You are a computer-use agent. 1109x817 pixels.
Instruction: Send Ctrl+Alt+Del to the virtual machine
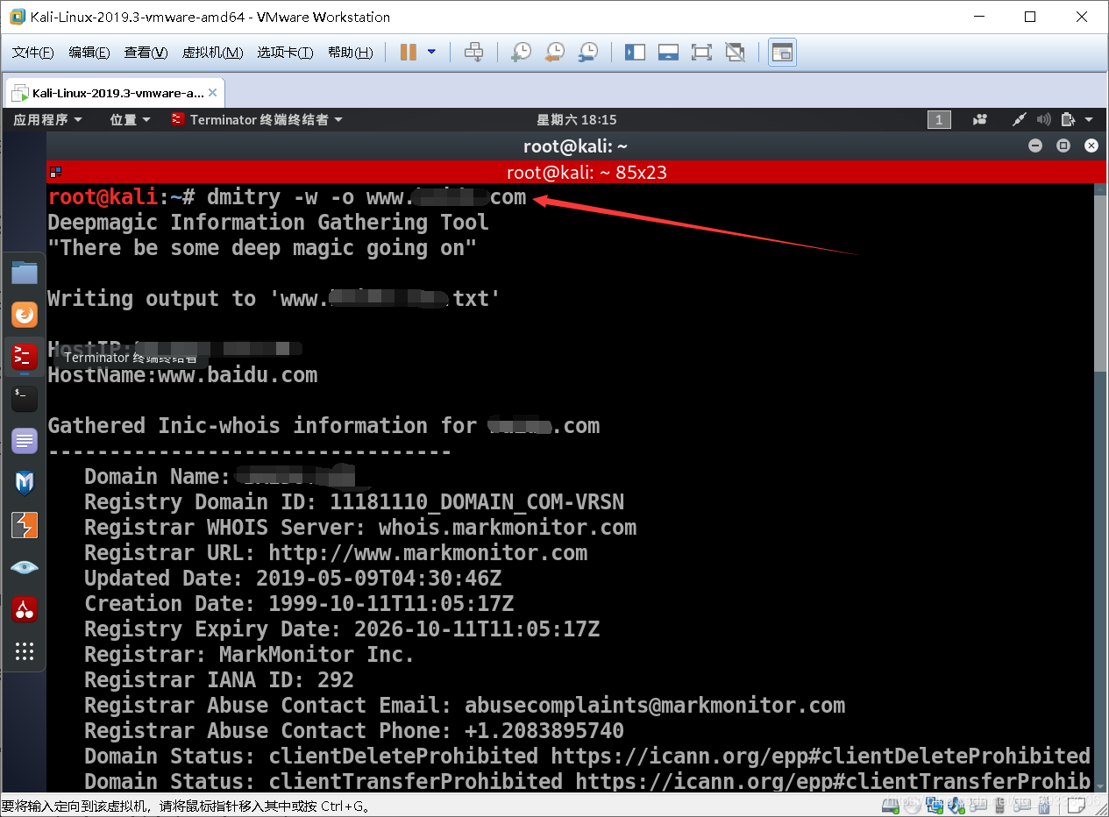pos(473,53)
